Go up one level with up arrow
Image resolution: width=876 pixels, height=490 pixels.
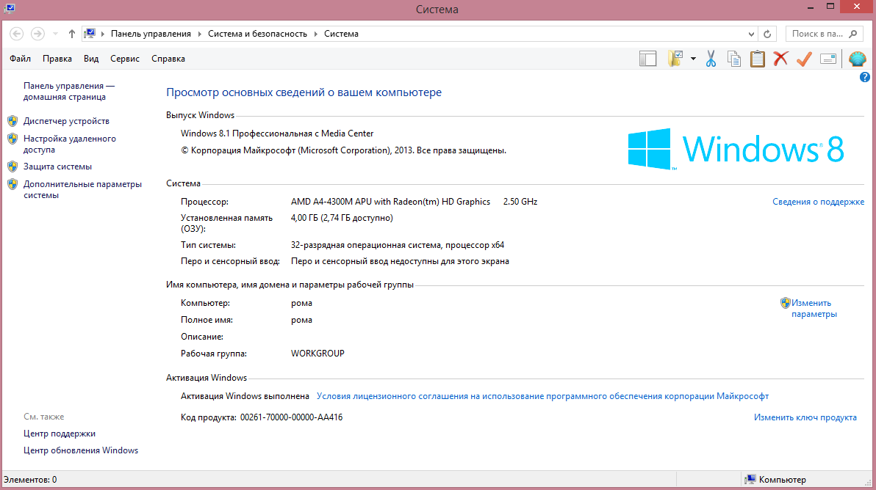[x=71, y=34]
